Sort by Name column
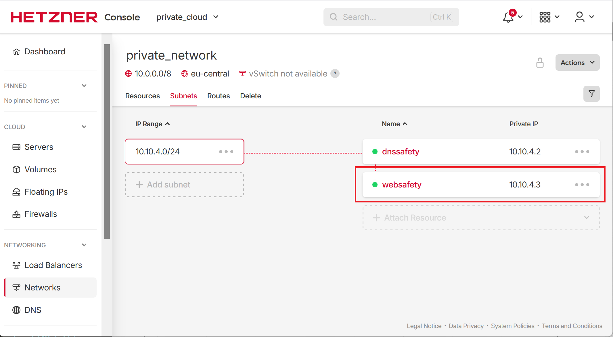 pos(394,124)
